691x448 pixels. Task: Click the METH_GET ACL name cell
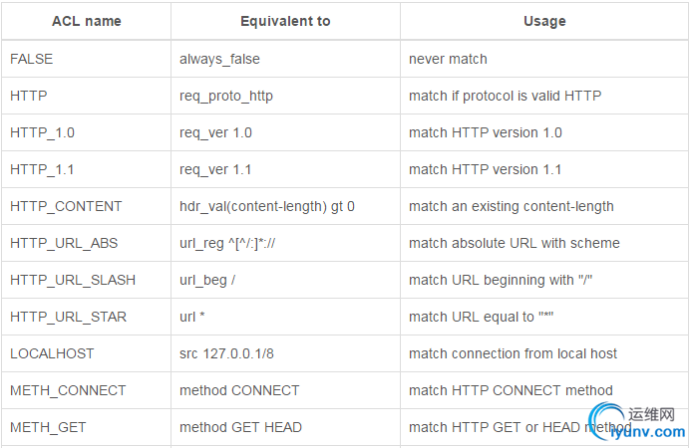[x=48, y=427]
